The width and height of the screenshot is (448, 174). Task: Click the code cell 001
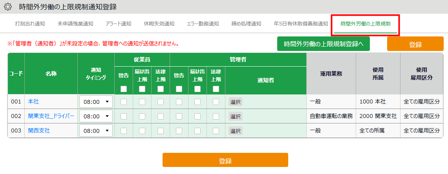tap(16, 101)
